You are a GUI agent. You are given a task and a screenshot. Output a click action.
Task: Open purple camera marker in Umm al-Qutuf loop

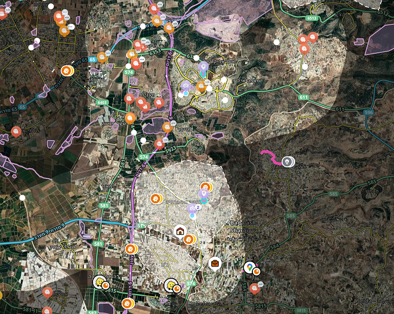point(186,86)
